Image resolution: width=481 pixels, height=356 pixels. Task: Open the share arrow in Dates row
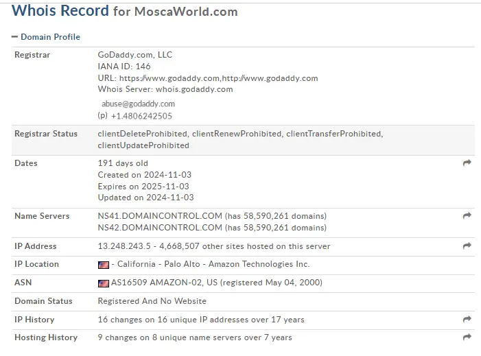(467, 163)
